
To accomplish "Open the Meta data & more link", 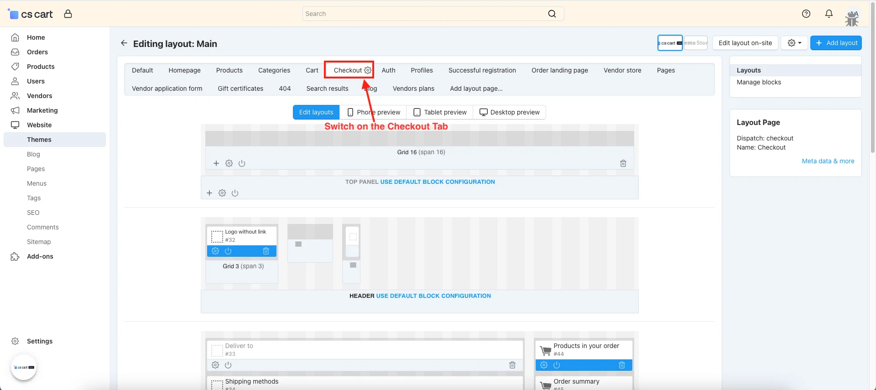I will coord(828,161).
